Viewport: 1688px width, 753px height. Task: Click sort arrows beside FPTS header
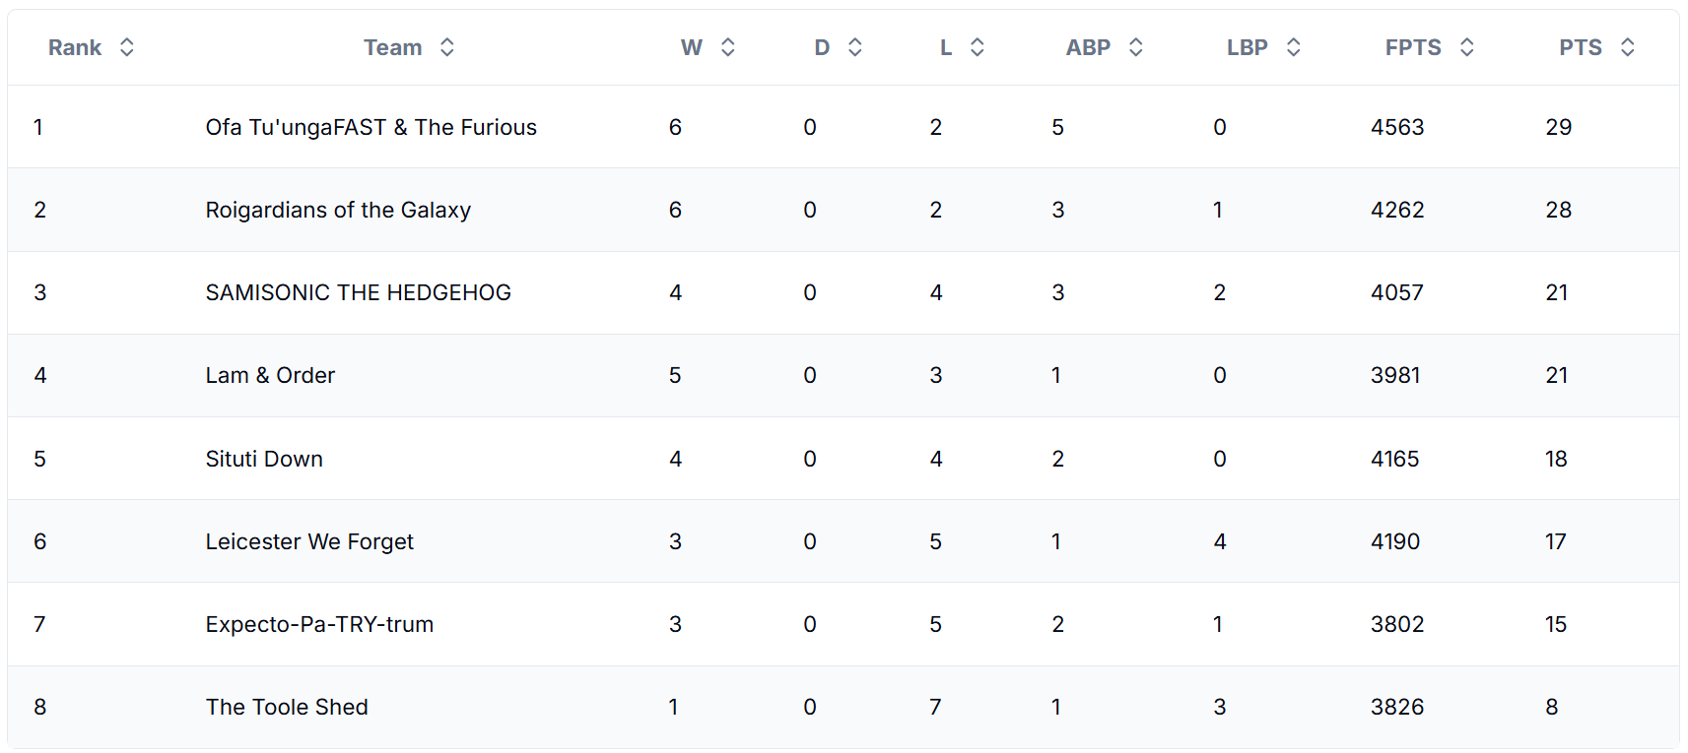click(1466, 47)
